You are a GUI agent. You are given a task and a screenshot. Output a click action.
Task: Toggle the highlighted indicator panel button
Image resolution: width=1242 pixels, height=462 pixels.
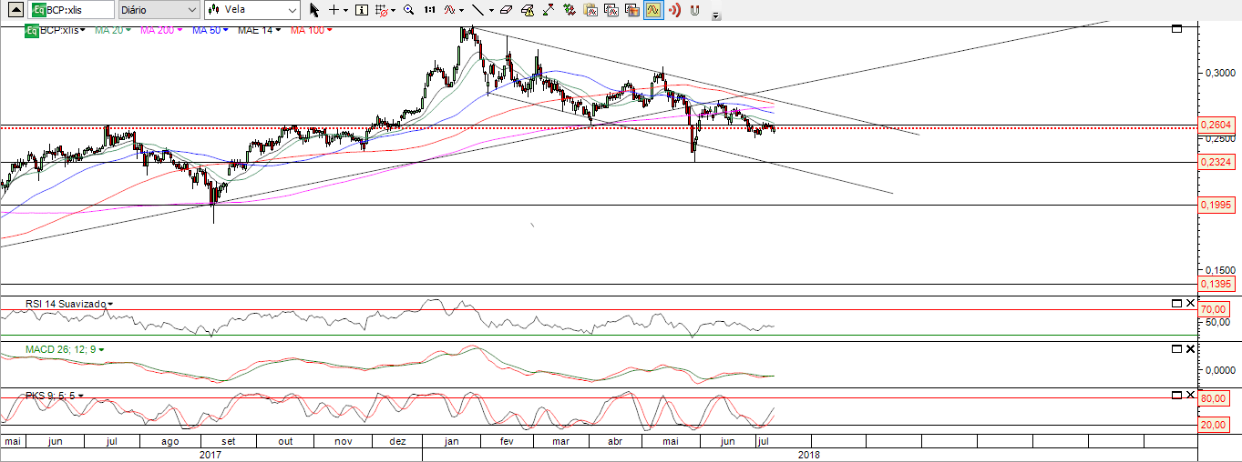(653, 10)
